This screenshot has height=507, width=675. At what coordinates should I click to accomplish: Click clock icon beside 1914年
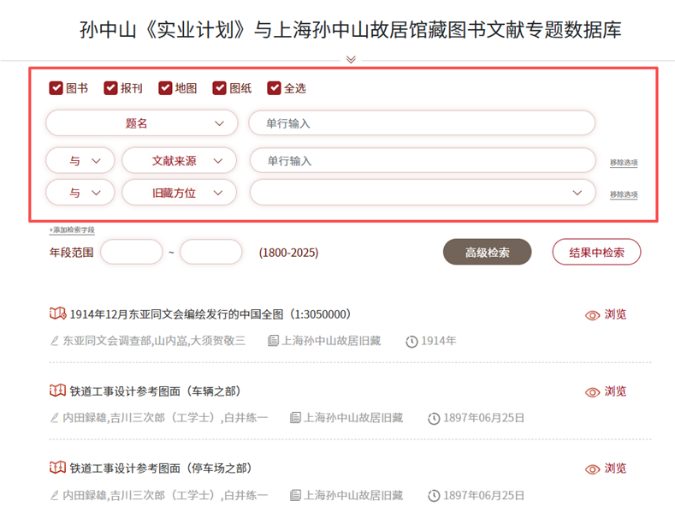point(412,342)
